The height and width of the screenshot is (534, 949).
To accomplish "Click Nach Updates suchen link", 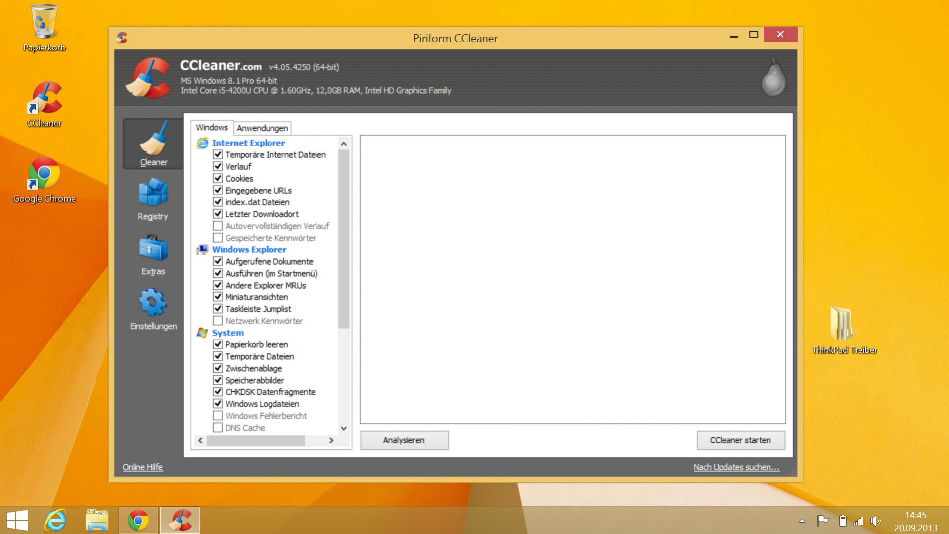I will pos(736,467).
